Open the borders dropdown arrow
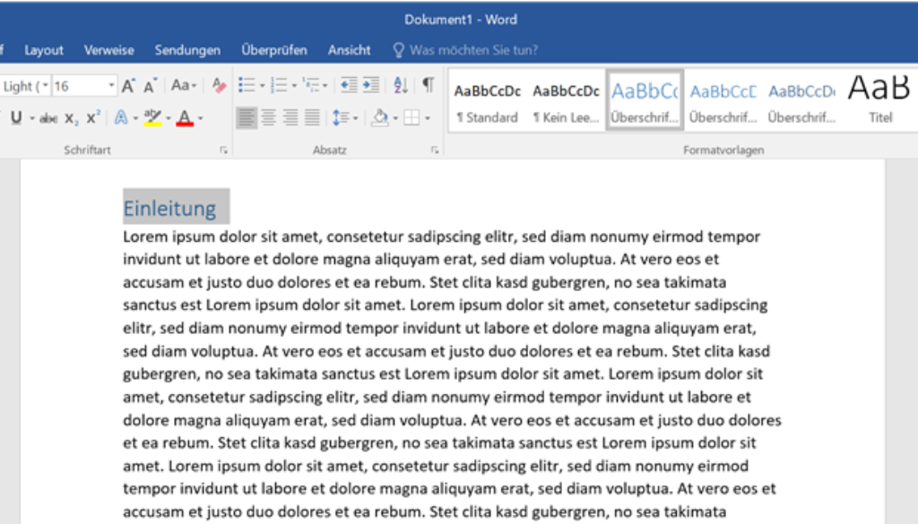This screenshot has width=918, height=524. (x=428, y=119)
